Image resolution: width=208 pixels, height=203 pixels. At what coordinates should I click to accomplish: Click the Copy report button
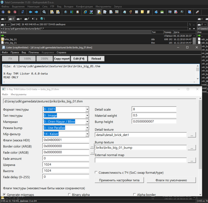coord(62,59)
